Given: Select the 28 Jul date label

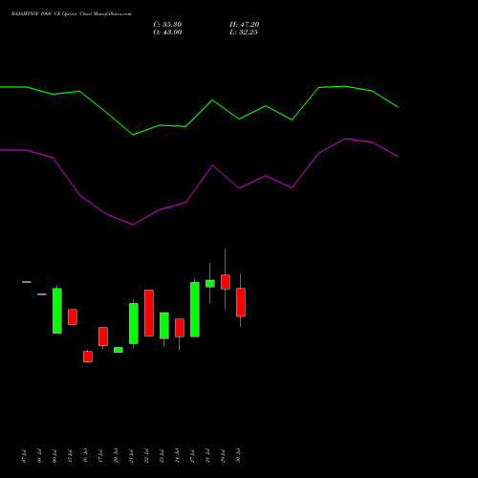Looking at the screenshot, I should (207, 456).
